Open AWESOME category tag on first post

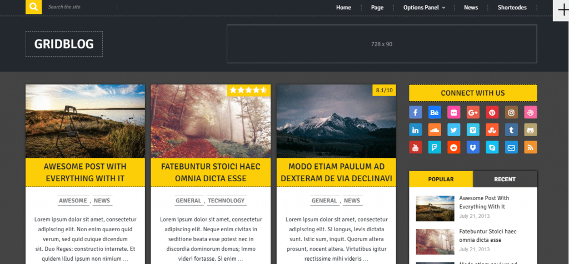73,201
